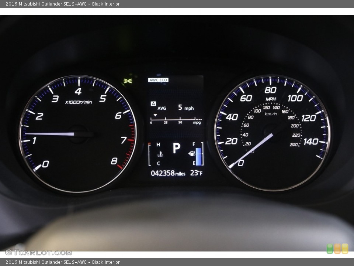Click the blue fuel level bar

(x=198, y=157)
